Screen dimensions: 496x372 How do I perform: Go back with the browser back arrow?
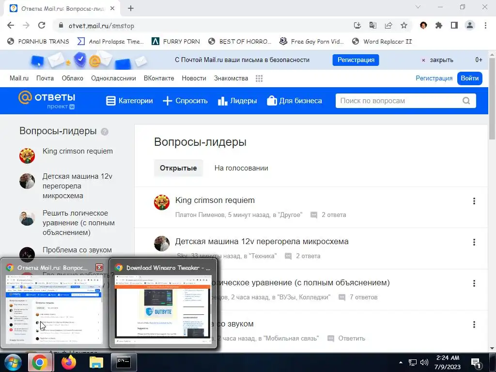point(11,25)
